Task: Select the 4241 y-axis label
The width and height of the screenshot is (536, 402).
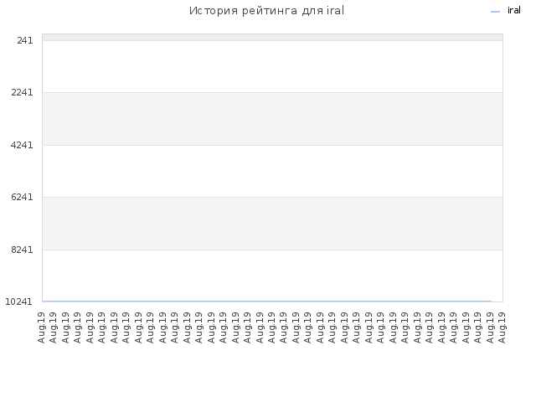Action: (x=22, y=145)
